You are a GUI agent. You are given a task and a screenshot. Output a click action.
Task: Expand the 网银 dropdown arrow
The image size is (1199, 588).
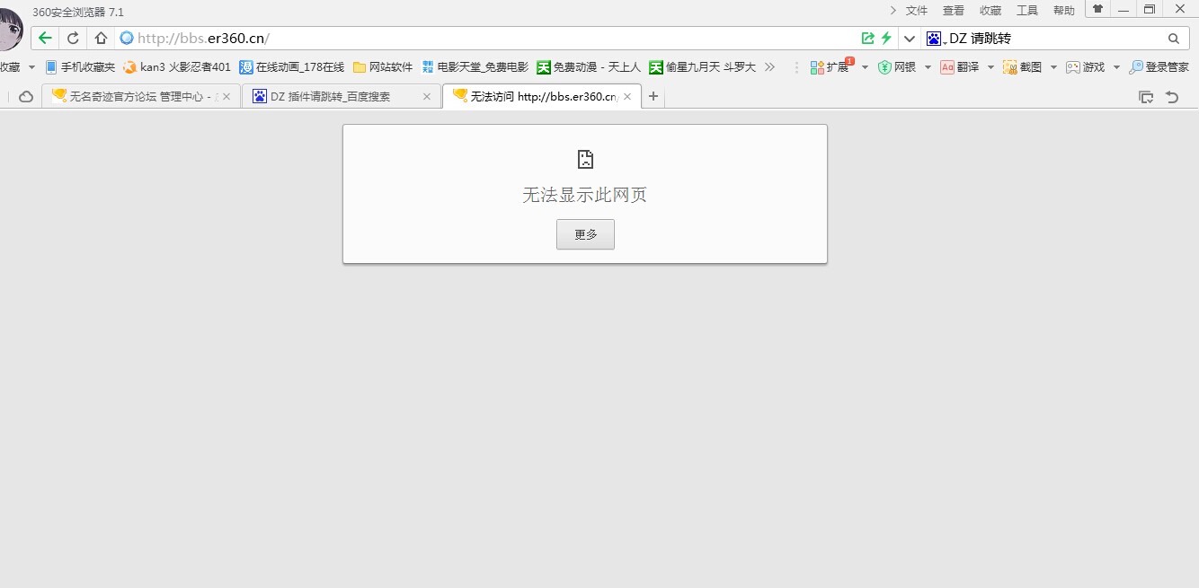point(928,67)
